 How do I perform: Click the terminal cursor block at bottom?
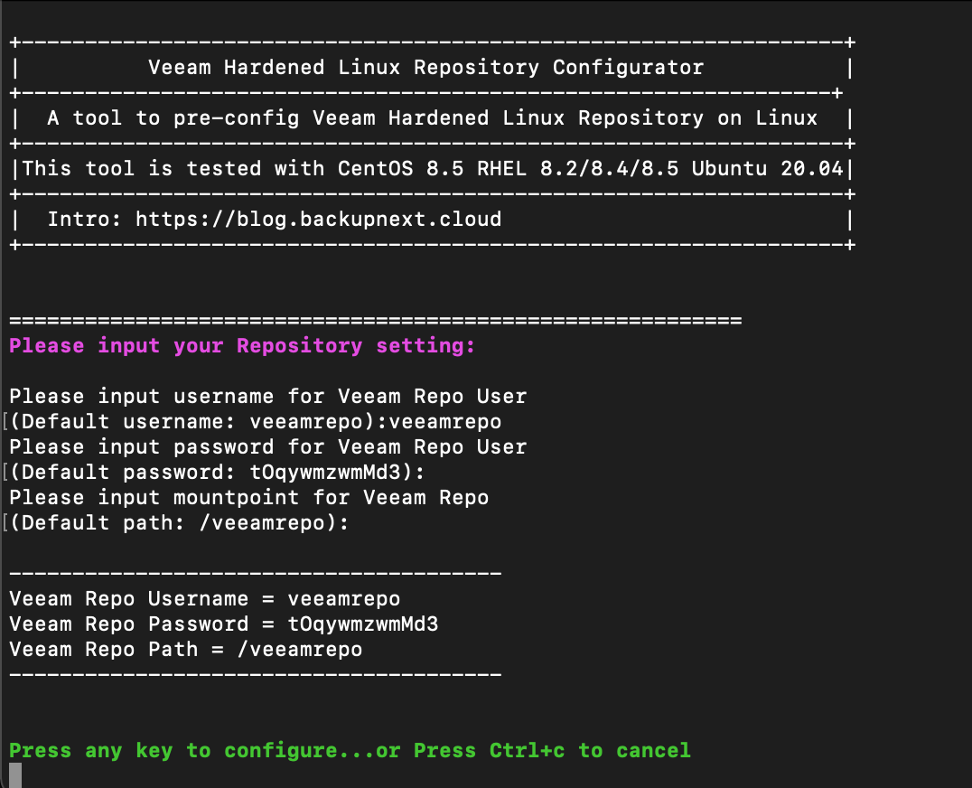(x=15, y=775)
